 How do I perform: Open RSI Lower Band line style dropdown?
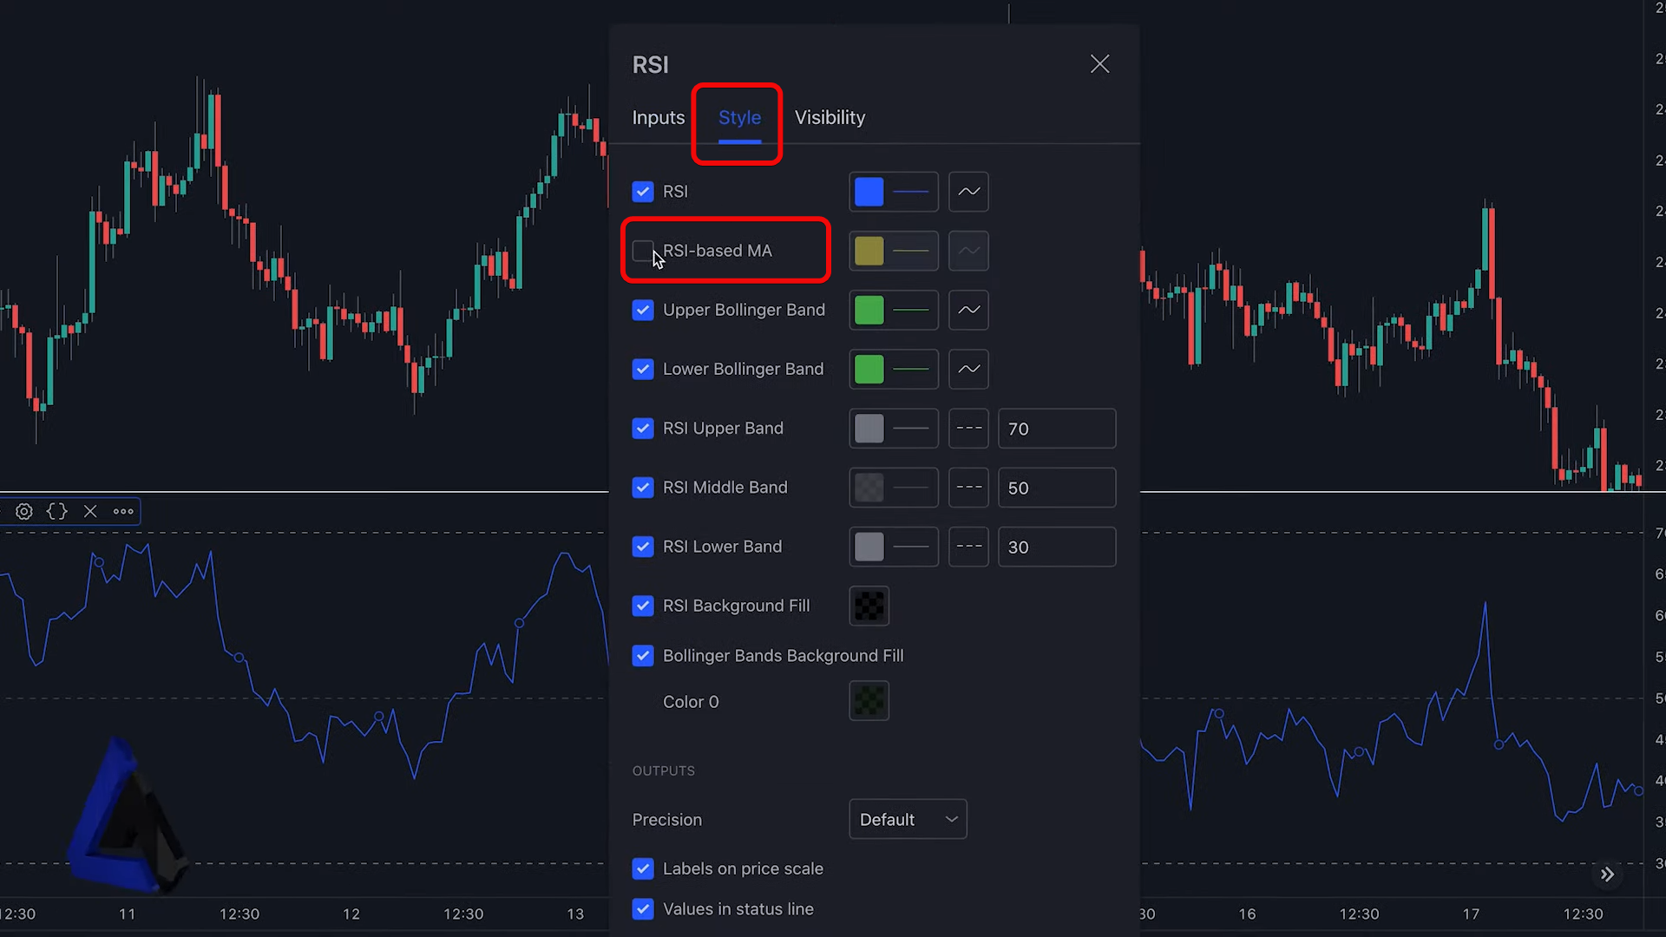968,547
